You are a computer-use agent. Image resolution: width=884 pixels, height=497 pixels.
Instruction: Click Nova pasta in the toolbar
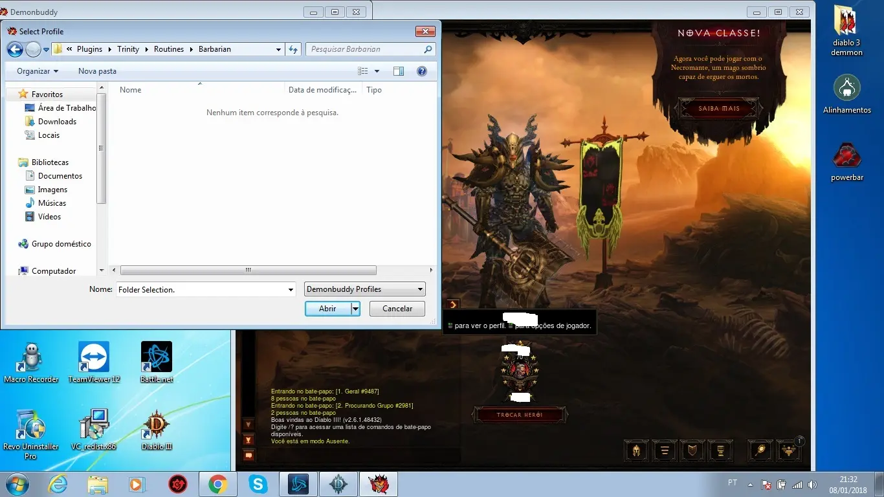click(x=97, y=71)
